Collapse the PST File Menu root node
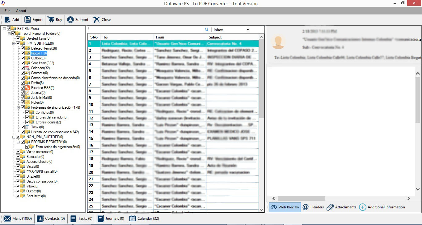Screen dimensions: 422x225 tap(4, 29)
